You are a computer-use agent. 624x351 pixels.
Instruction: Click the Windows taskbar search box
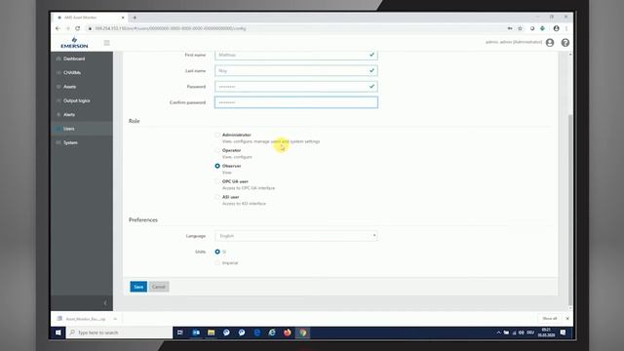click(119, 332)
